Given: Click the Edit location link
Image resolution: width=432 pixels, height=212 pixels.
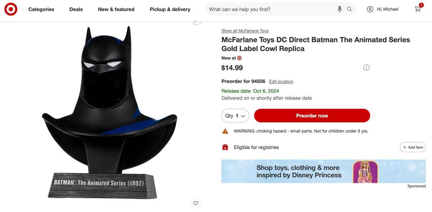Looking at the screenshot, I should pos(281,82).
